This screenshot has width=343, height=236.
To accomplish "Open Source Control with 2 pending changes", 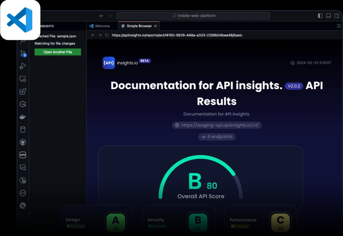I will pos(23,53).
